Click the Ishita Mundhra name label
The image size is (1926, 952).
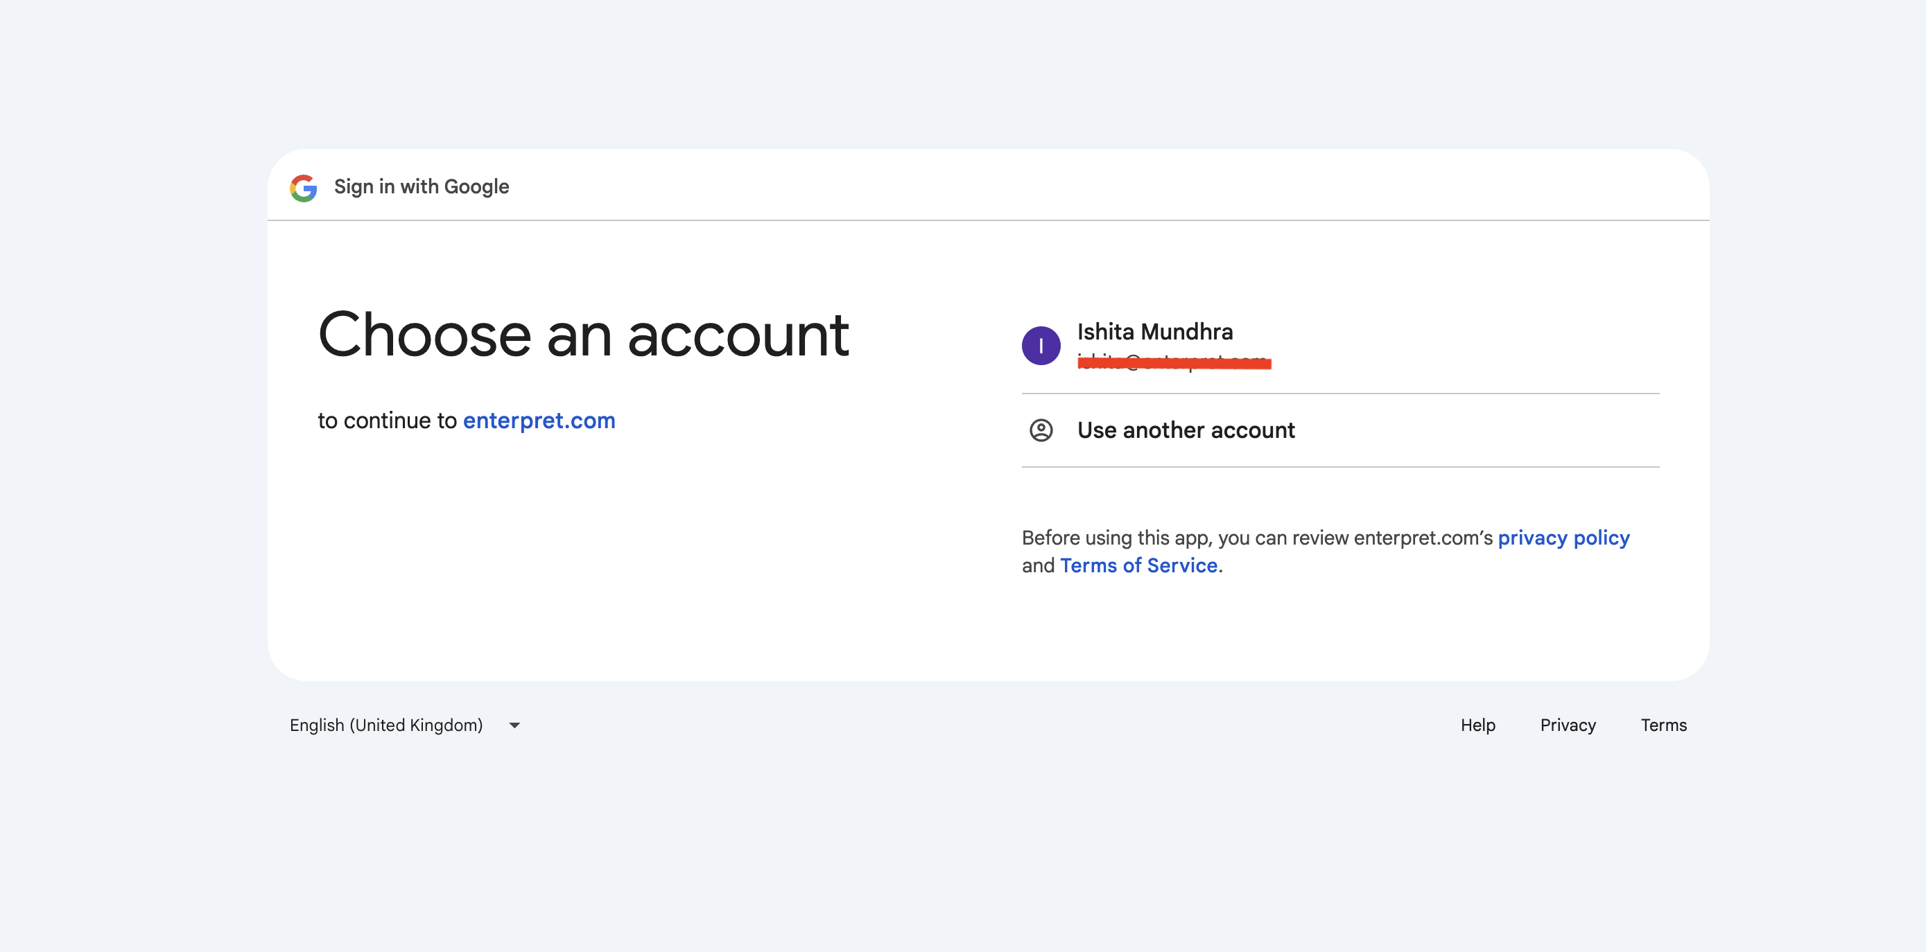[1154, 331]
